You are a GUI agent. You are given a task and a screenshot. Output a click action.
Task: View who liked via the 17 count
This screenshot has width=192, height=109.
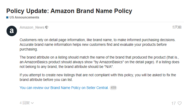(x=174, y=103)
